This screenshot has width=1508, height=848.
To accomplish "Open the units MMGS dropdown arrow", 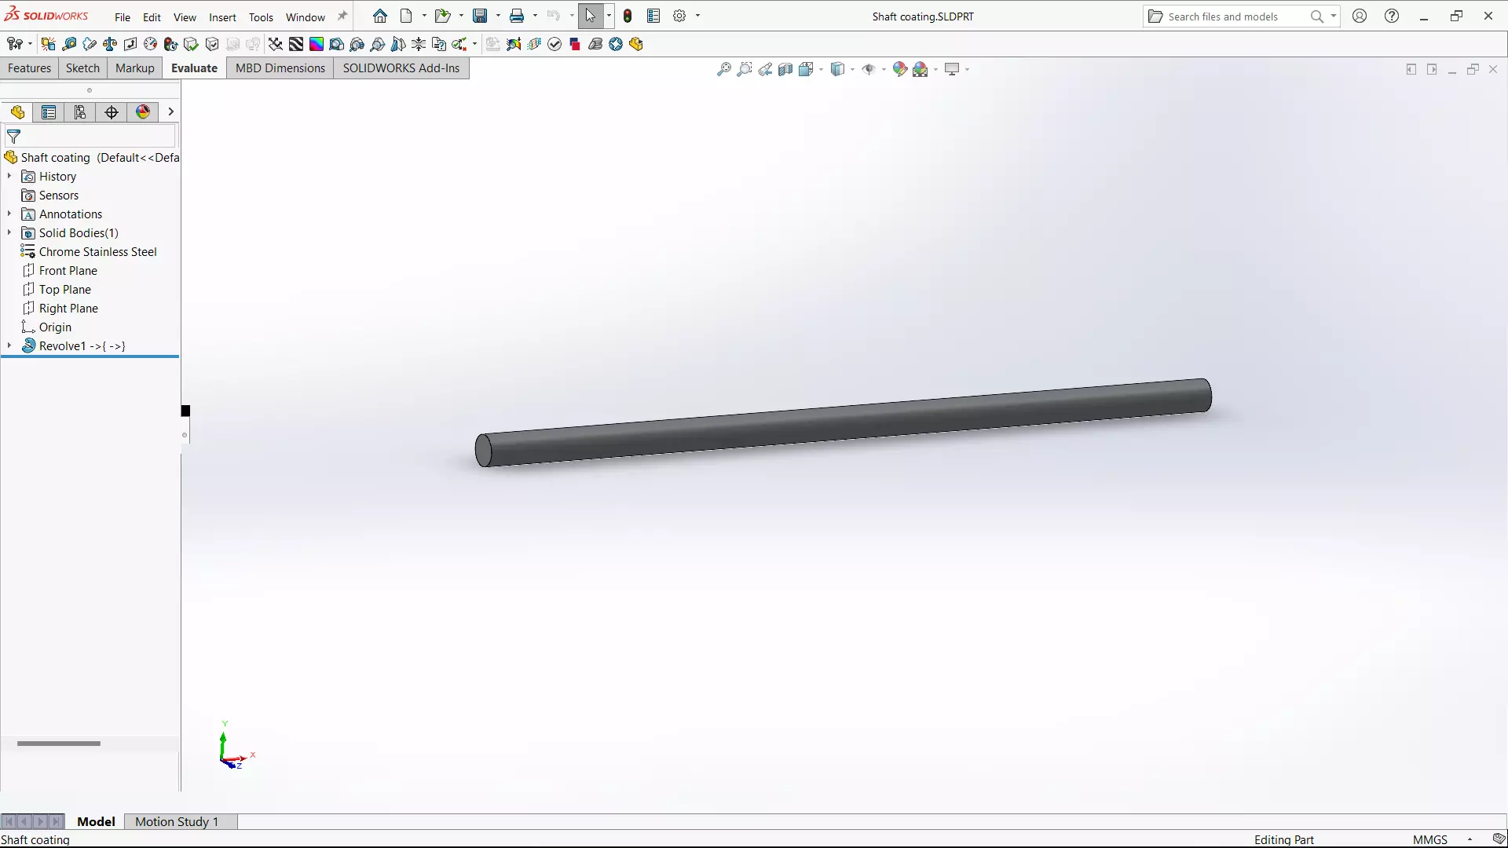I will click(x=1470, y=839).
